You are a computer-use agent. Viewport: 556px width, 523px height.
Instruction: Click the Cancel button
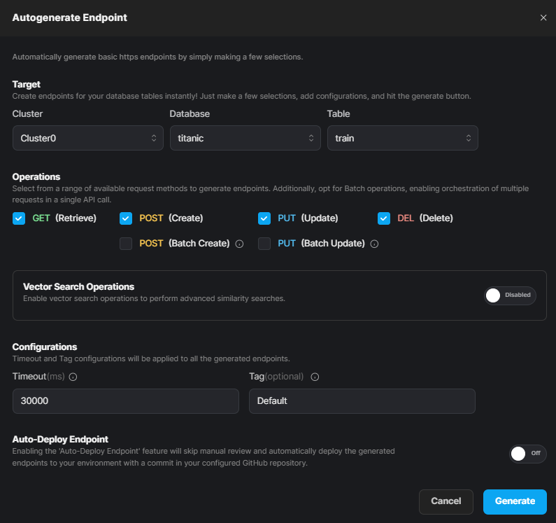pyautogui.click(x=446, y=501)
